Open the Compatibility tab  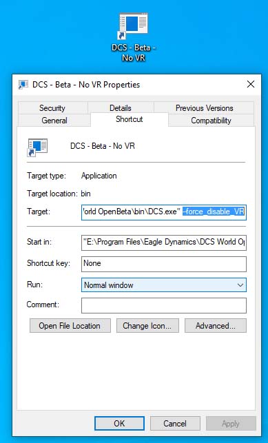pyautogui.click(x=211, y=121)
